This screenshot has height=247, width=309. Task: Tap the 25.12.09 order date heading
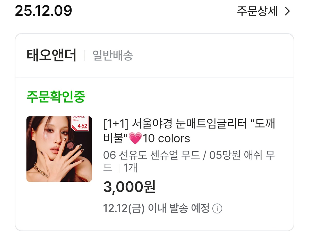tap(43, 11)
